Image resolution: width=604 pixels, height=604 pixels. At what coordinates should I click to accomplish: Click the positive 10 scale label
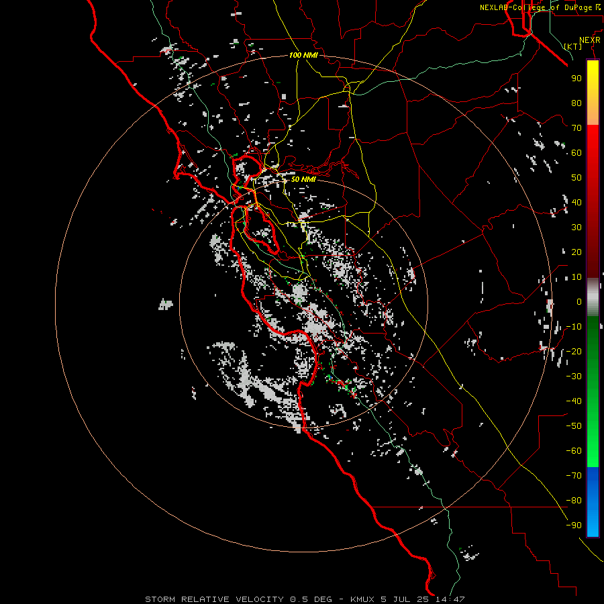coord(576,277)
